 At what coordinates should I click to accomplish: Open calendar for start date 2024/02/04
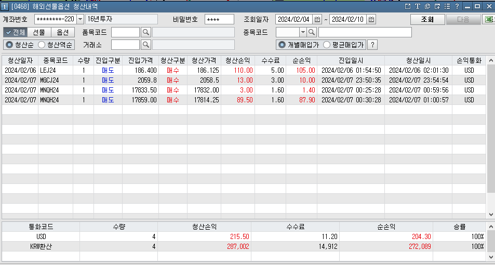317,19
